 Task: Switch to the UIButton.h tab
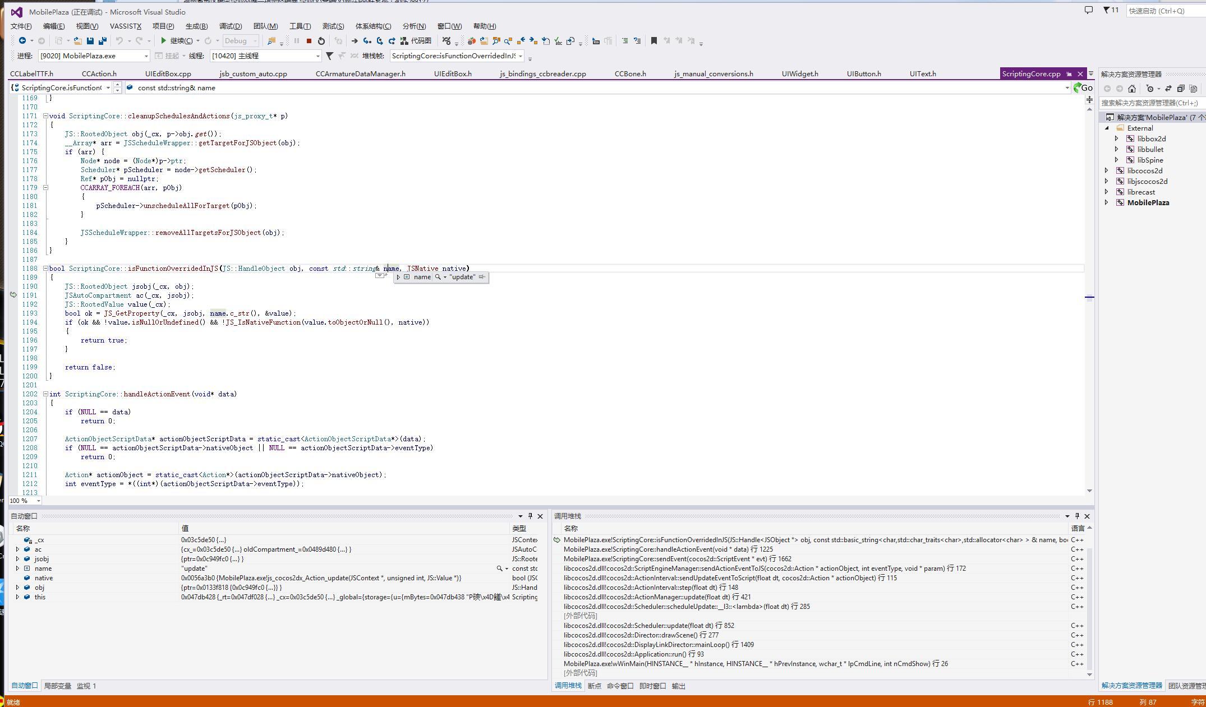[x=863, y=74]
